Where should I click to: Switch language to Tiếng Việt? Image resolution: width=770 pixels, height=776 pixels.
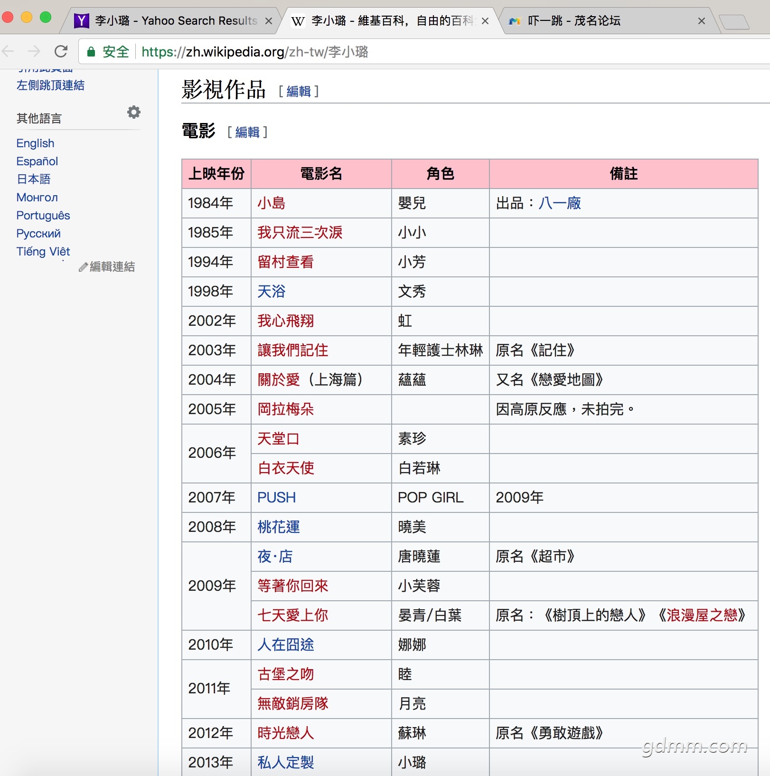click(x=43, y=251)
